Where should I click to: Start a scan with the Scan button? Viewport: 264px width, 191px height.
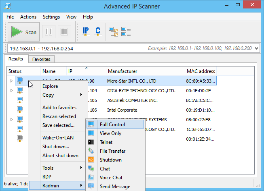[x=24, y=32]
